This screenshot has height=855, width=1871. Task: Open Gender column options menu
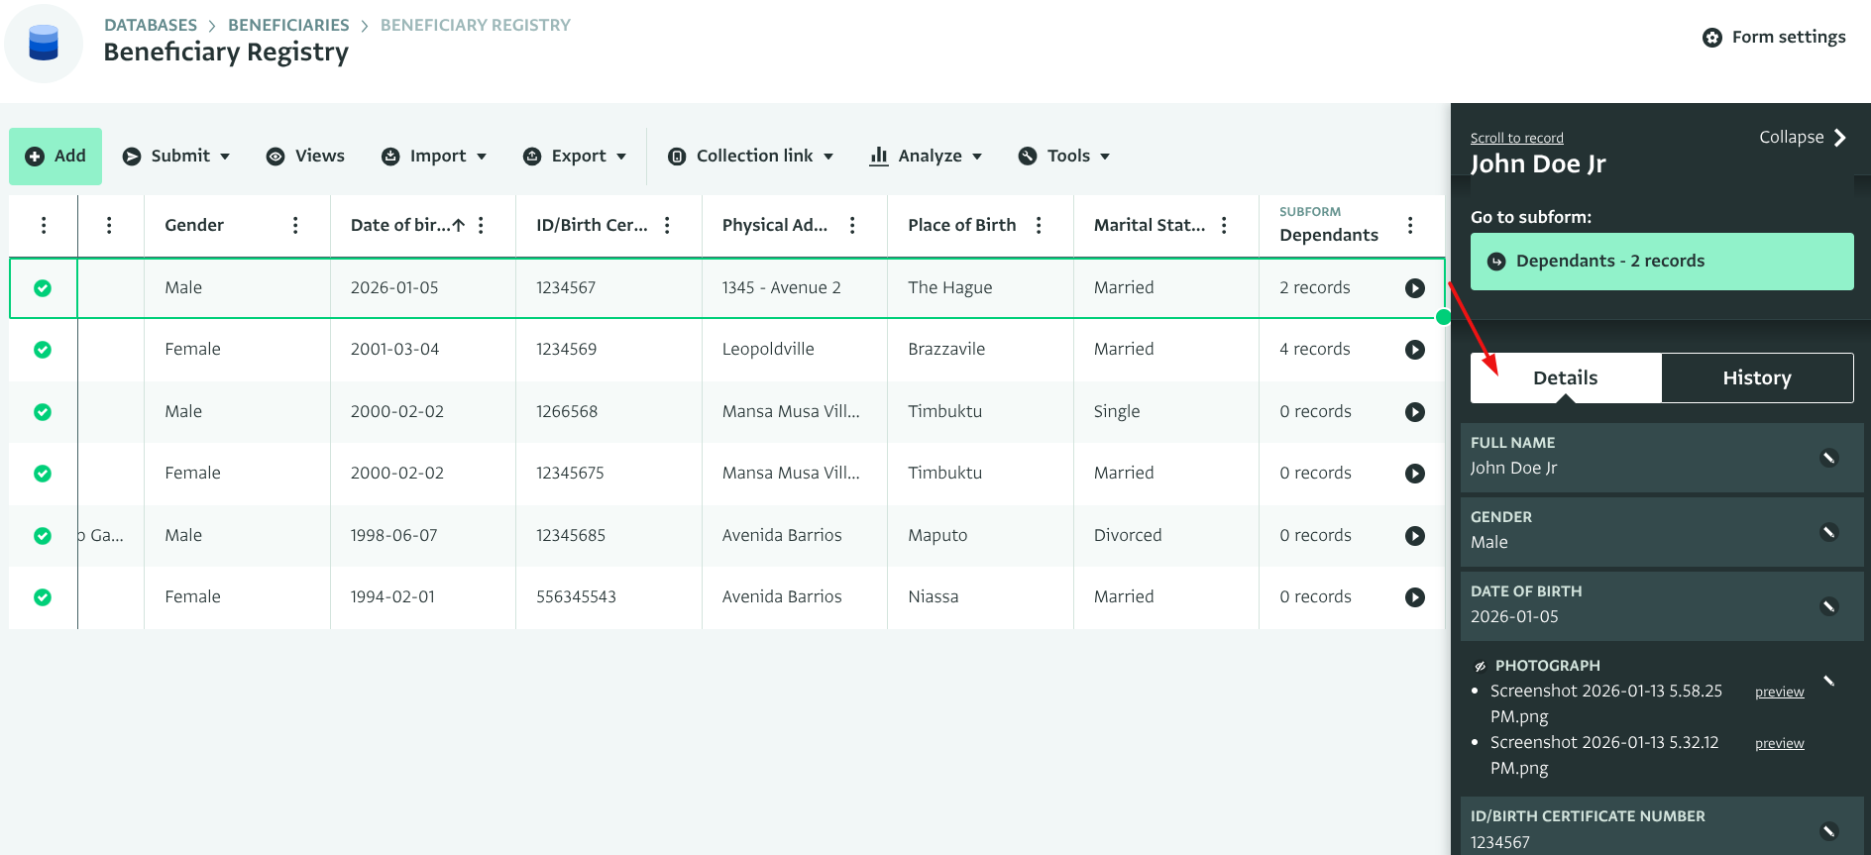(x=295, y=226)
